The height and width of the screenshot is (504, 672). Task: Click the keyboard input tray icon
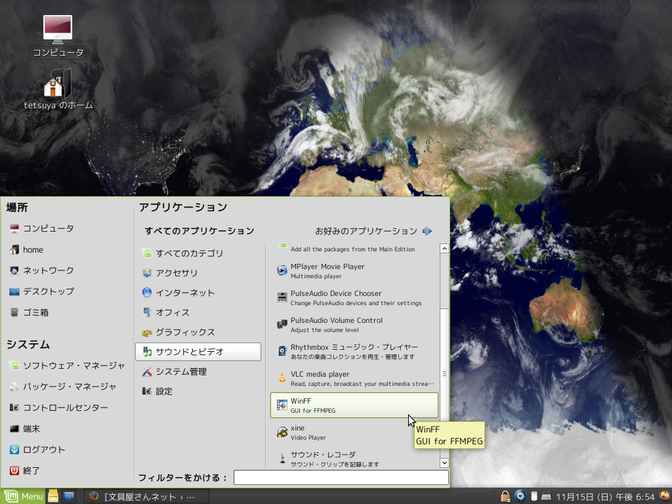[546, 496]
